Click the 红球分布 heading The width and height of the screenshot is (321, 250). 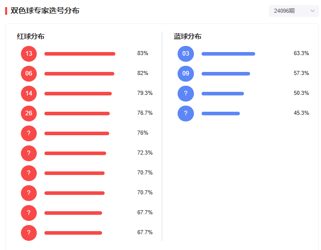coord(31,36)
